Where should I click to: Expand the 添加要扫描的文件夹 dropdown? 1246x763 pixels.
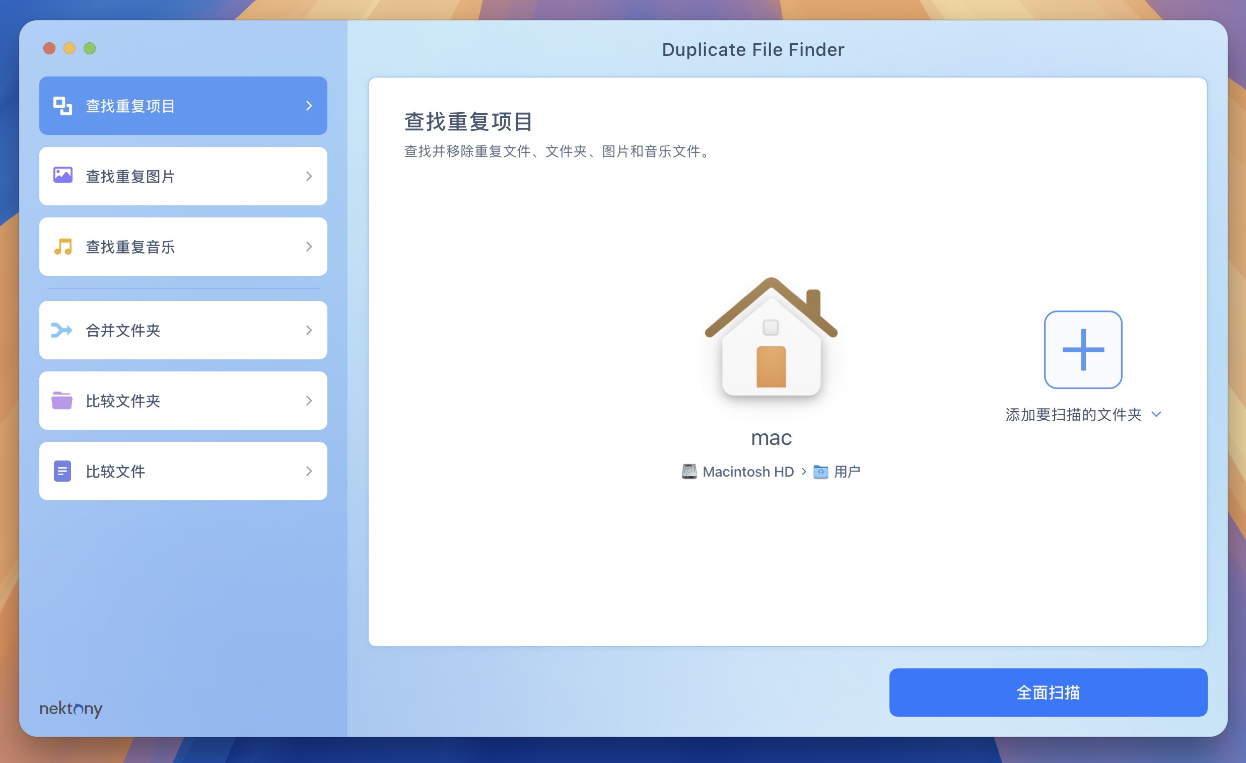point(1157,414)
